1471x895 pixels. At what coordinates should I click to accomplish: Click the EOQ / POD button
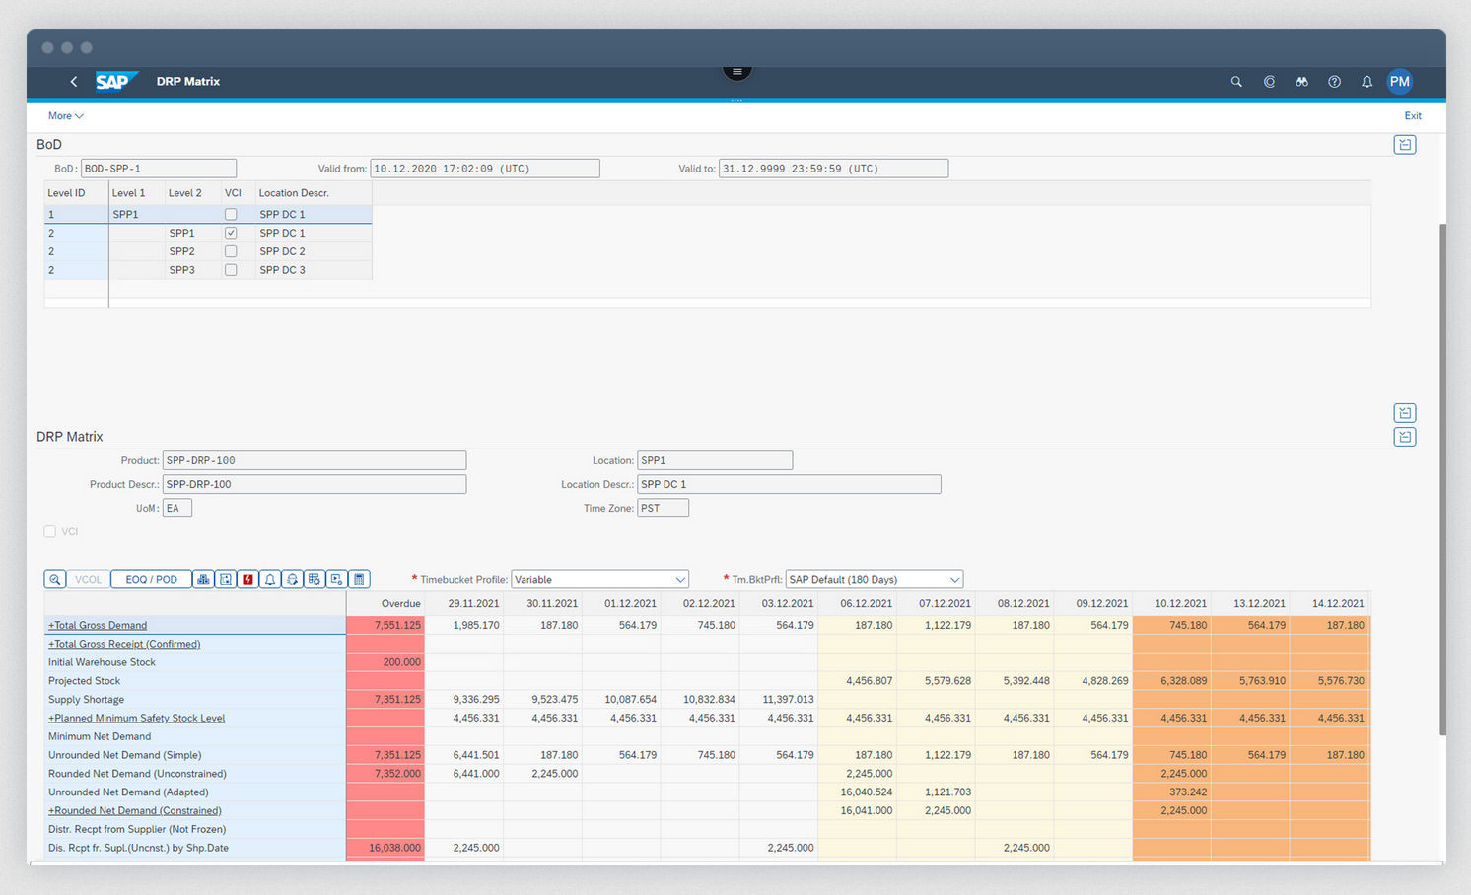pos(151,580)
